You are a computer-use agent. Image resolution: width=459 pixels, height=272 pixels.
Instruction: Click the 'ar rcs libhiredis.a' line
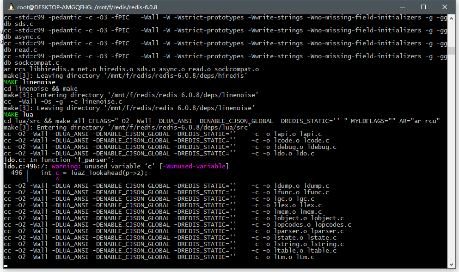tap(131, 69)
